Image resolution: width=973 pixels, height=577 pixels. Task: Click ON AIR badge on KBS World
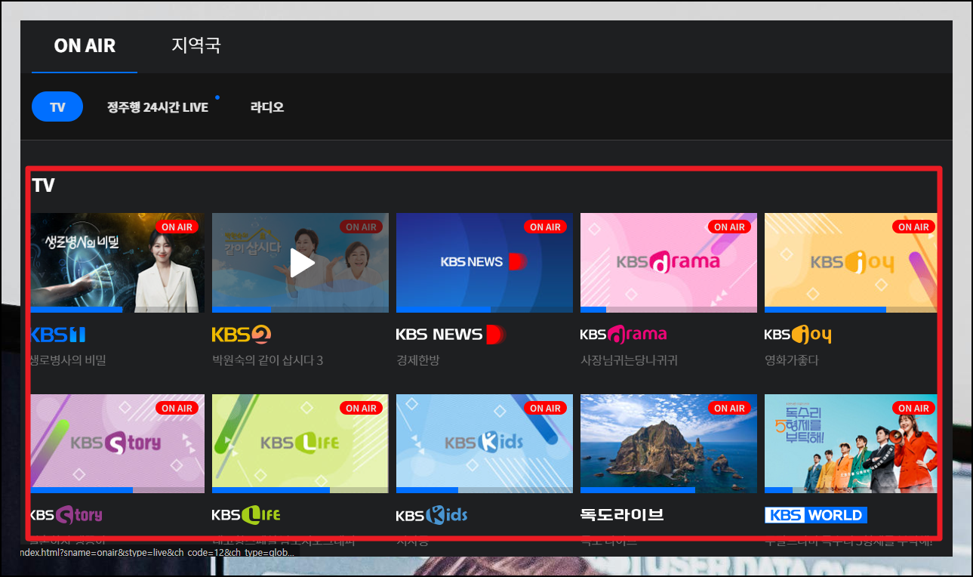point(914,408)
